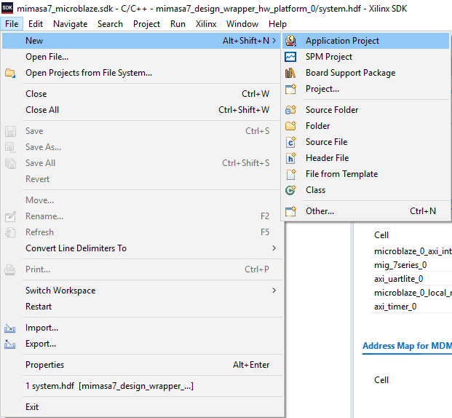The image size is (452, 418).
Task: Select the axi_uartlite_0 cell row
Action: (x=399, y=279)
